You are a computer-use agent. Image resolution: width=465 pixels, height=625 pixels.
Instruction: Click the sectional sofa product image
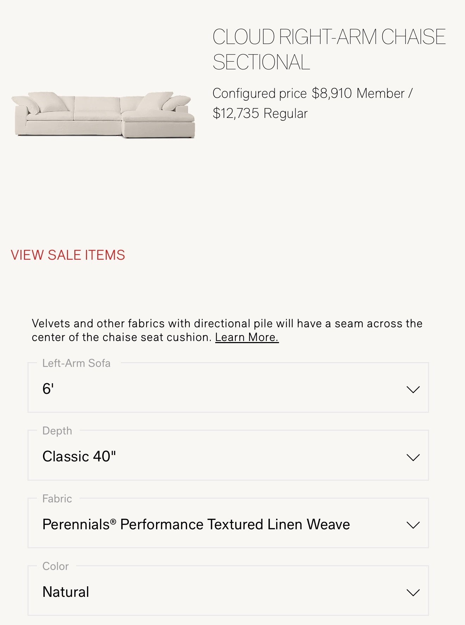[x=103, y=115]
